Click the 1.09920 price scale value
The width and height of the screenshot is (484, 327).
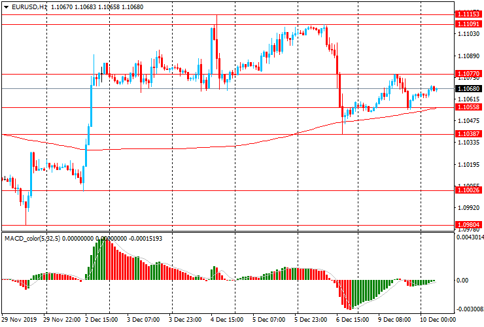pyautogui.click(x=468, y=208)
